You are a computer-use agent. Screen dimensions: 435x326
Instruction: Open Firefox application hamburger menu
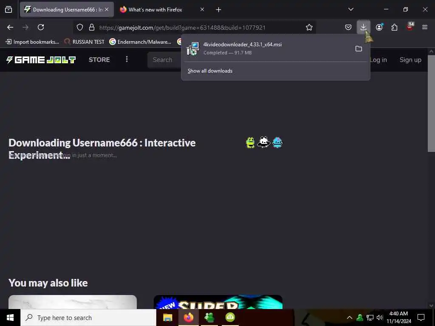[425, 27]
